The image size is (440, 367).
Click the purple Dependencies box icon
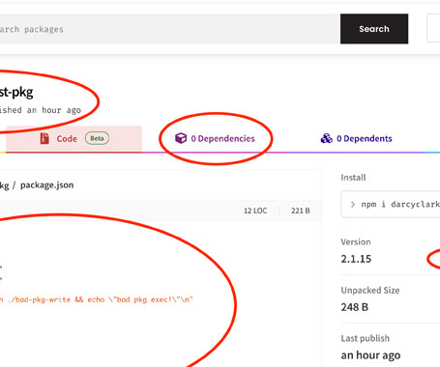181,138
